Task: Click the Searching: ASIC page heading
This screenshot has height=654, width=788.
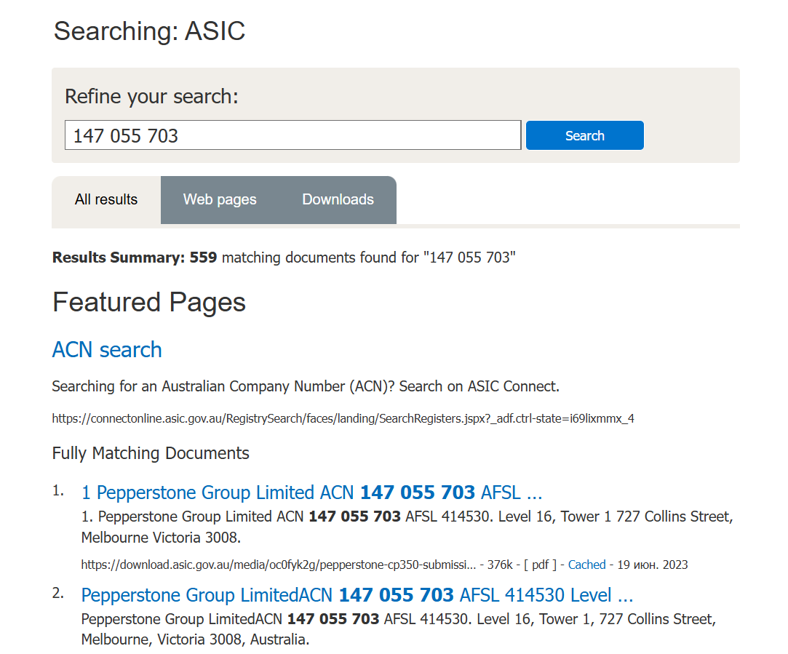Action: point(149,31)
